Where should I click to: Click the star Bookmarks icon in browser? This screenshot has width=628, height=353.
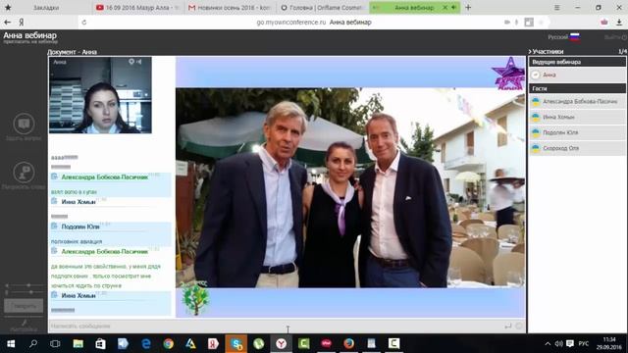click(8, 7)
